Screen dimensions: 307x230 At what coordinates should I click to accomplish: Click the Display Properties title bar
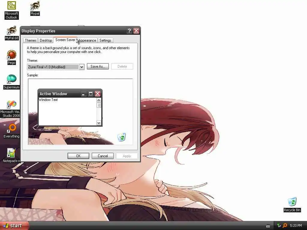[80, 31]
